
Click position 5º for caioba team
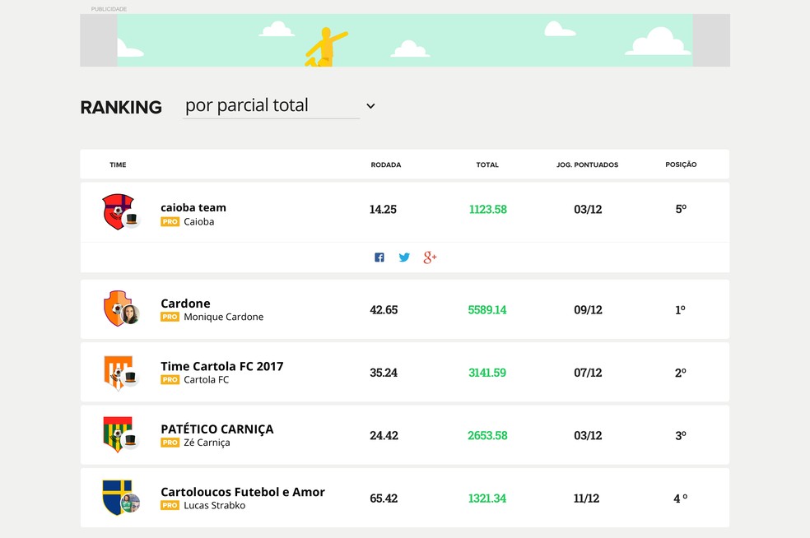pos(681,210)
